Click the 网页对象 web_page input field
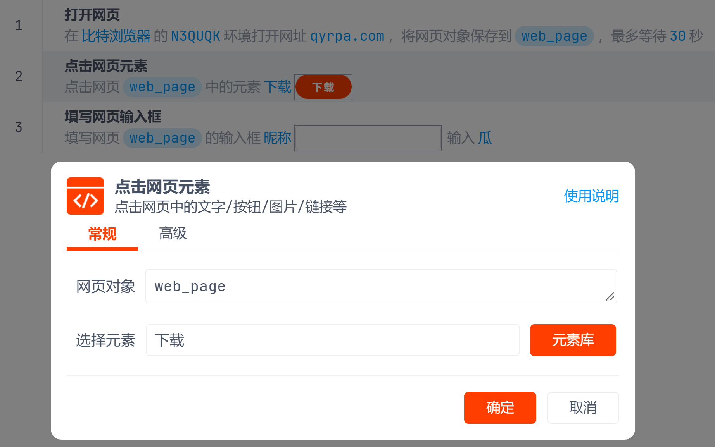The image size is (715, 447). 372,286
